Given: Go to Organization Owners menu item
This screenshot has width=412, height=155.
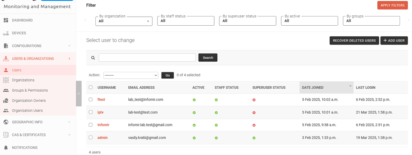Looking at the screenshot, I should [28, 101].
